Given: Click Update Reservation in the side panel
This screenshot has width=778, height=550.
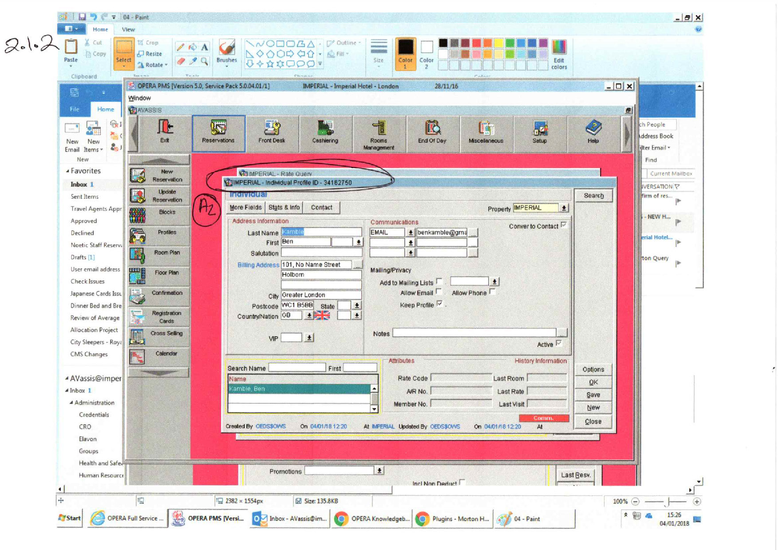Looking at the screenshot, I should click(x=159, y=196).
